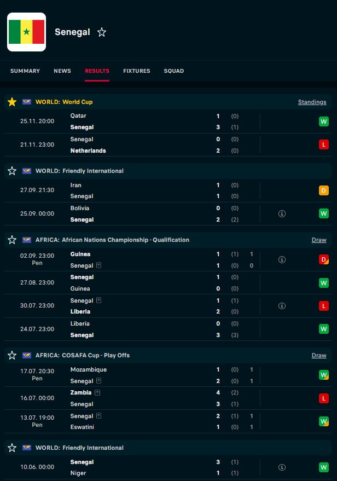Open info icon for Senegal vs Liberia 30.07.

point(282,306)
